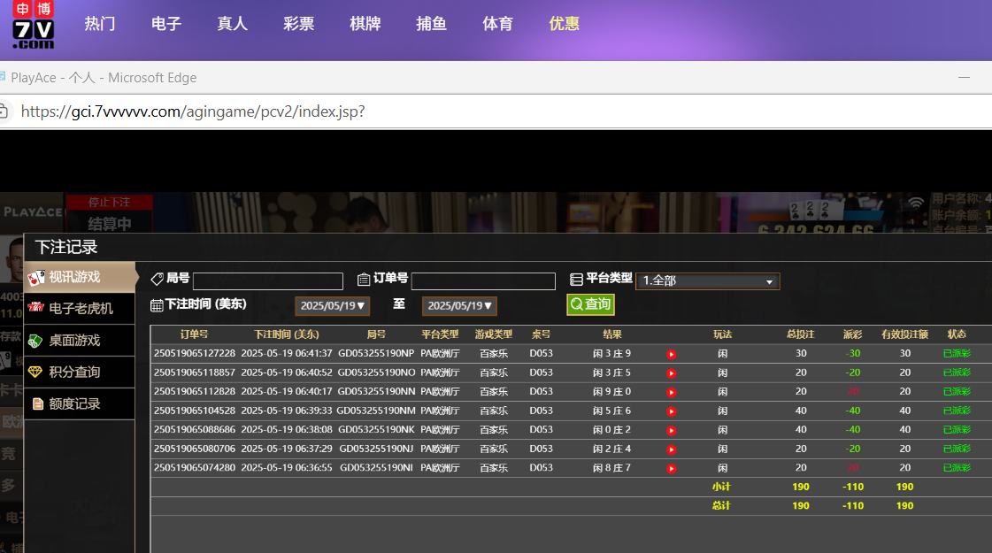
Task: Open 额度记录 in the sidebar
Action: click(x=80, y=404)
